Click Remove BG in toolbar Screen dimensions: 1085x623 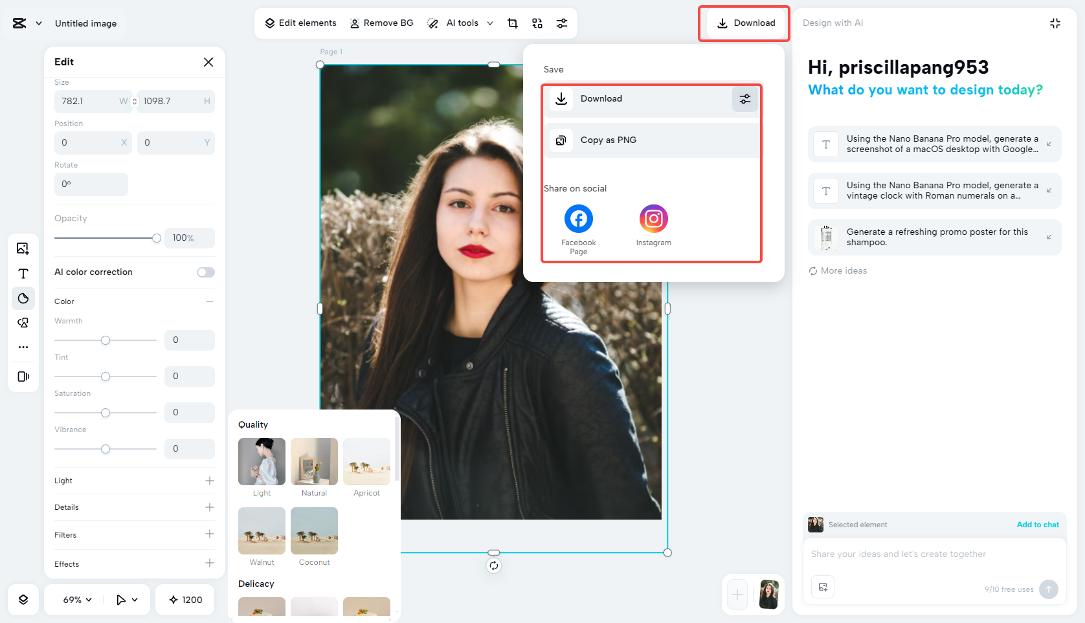click(381, 23)
